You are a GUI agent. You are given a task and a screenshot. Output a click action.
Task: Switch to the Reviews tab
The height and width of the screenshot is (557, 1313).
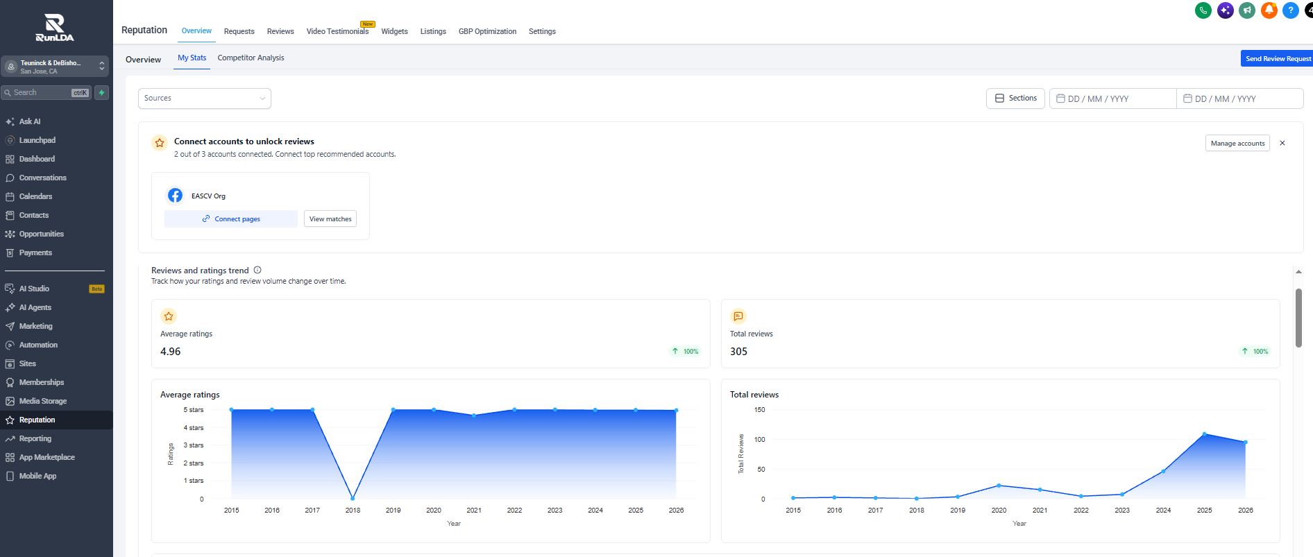point(280,31)
